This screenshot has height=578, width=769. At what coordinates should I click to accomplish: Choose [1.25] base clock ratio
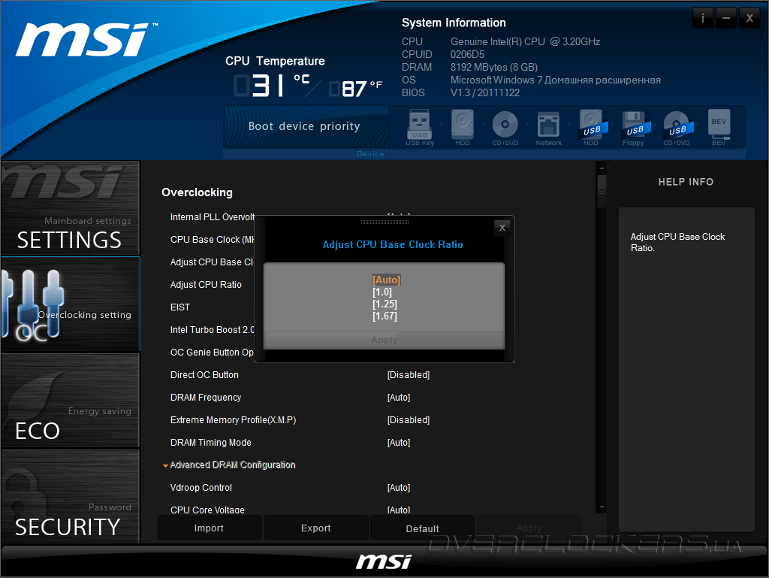[x=384, y=304]
